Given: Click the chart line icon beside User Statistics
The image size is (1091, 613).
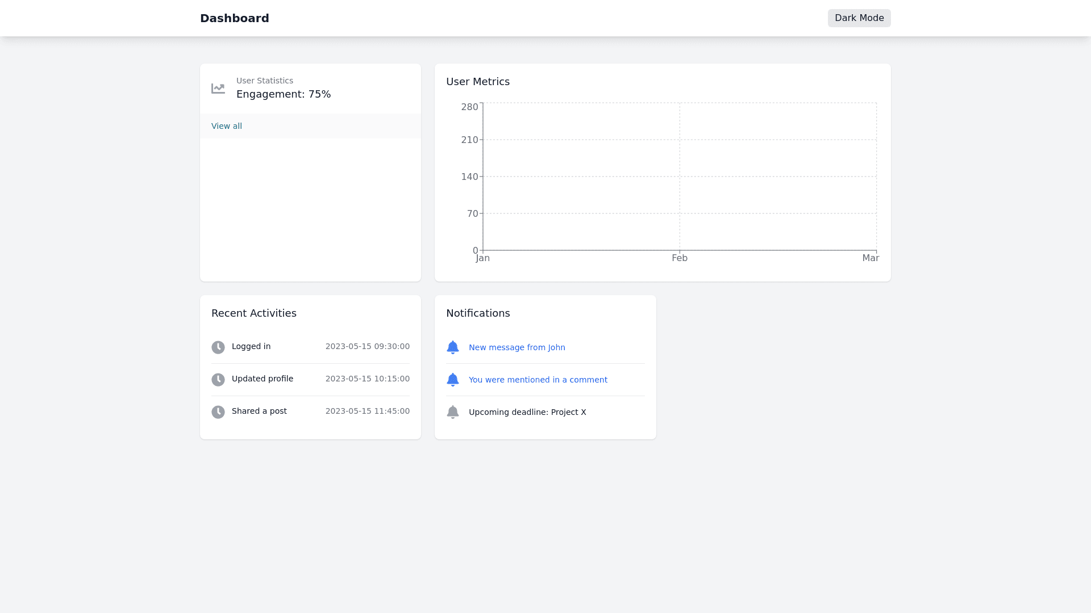Looking at the screenshot, I should [218, 89].
